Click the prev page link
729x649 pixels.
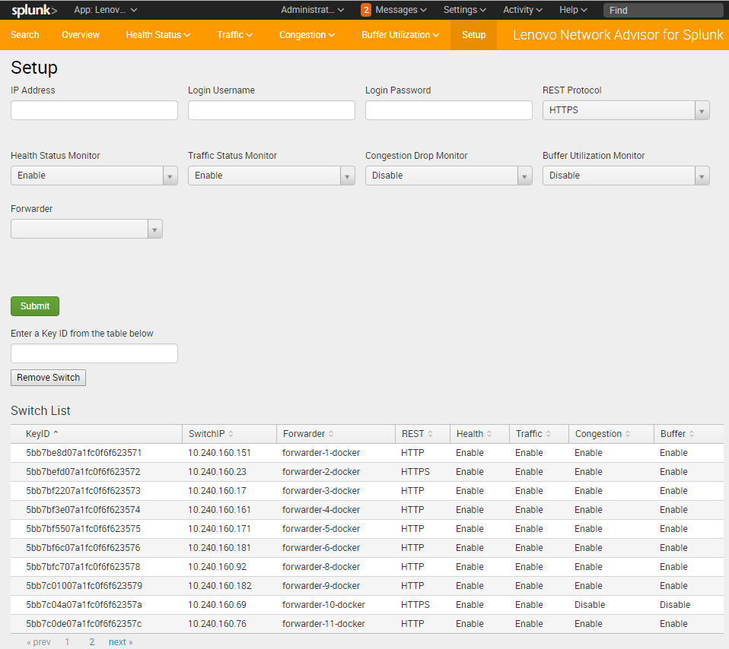click(x=39, y=641)
